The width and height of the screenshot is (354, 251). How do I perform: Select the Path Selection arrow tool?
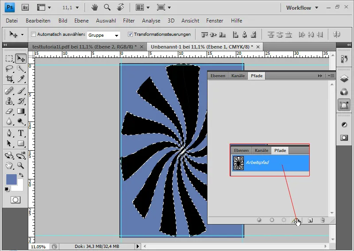(x=9, y=143)
